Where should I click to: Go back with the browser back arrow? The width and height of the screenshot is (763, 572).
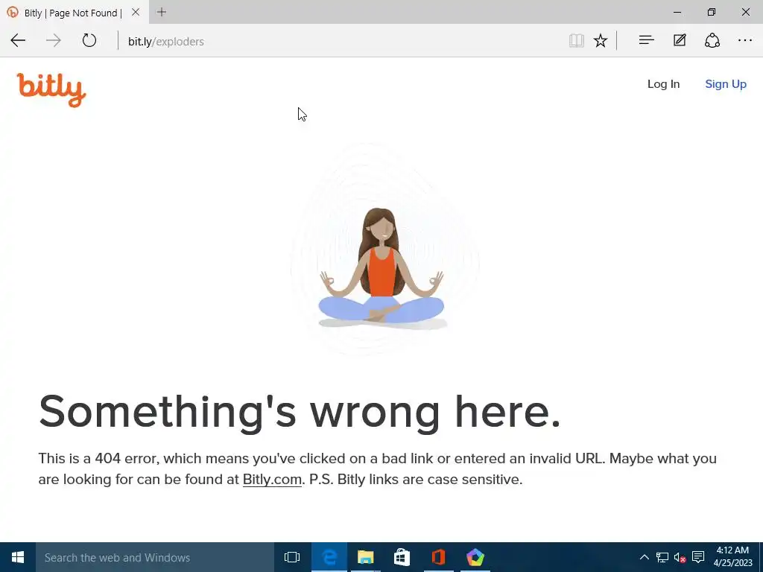tap(18, 40)
